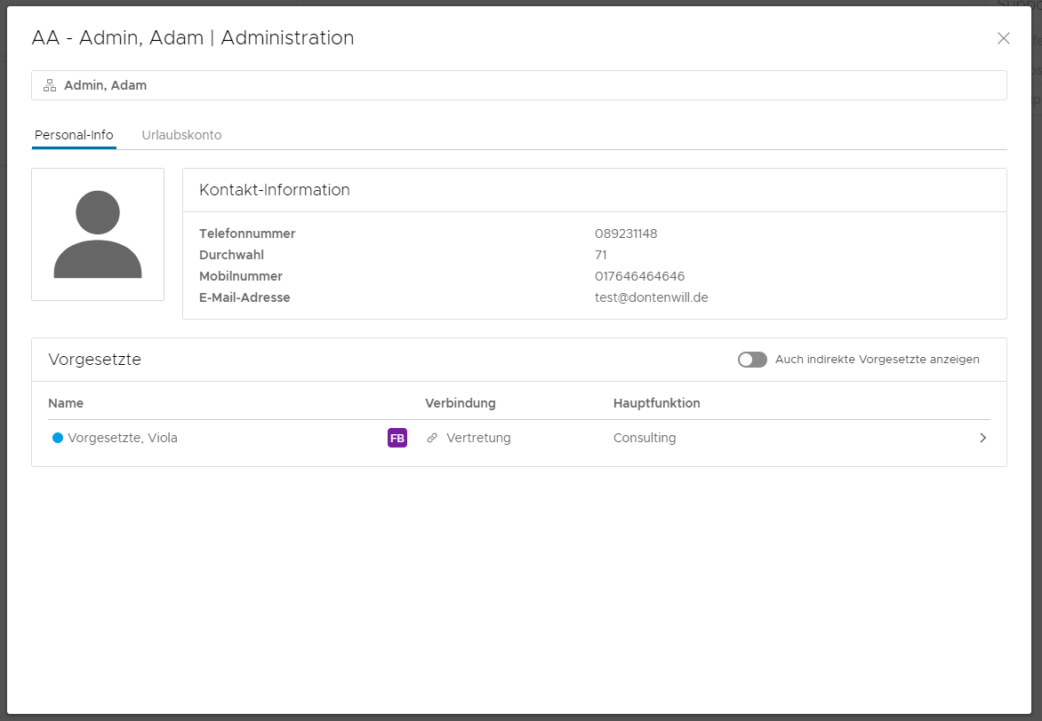Image resolution: width=1042 pixels, height=721 pixels.
Task: Click the blue status dot next to Viola
Action: point(58,438)
